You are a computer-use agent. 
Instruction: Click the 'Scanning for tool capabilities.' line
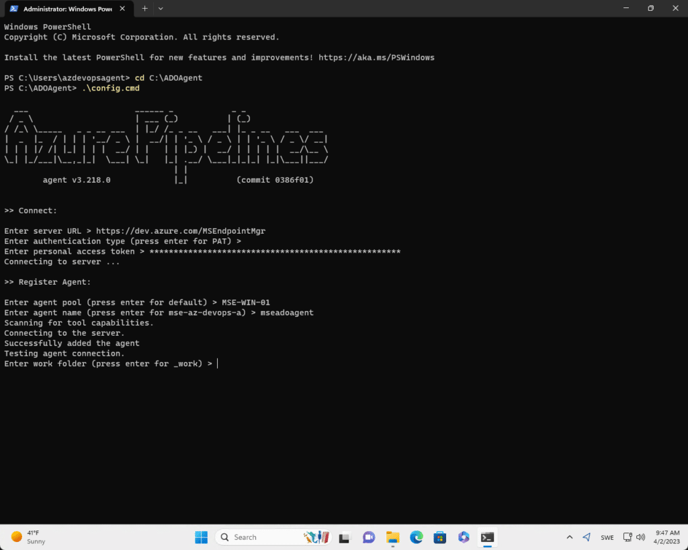point(79,323)
